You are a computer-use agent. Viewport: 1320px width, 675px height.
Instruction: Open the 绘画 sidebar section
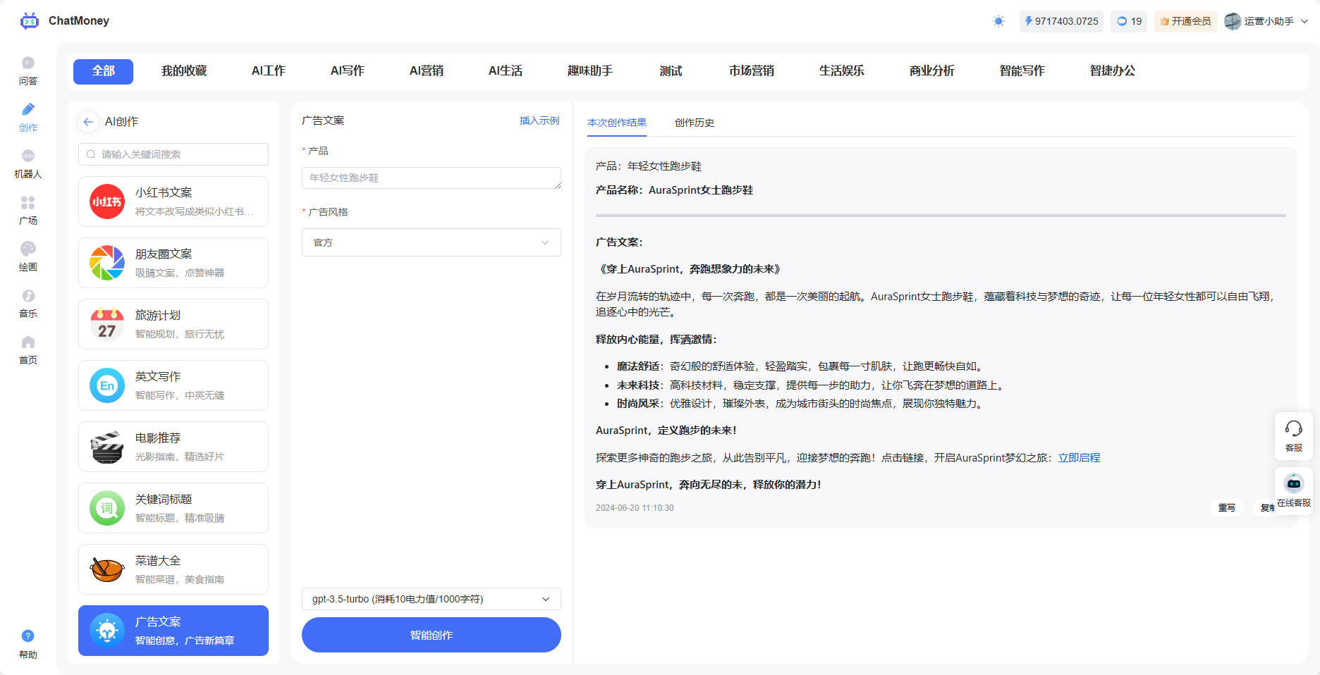[28, 257]
